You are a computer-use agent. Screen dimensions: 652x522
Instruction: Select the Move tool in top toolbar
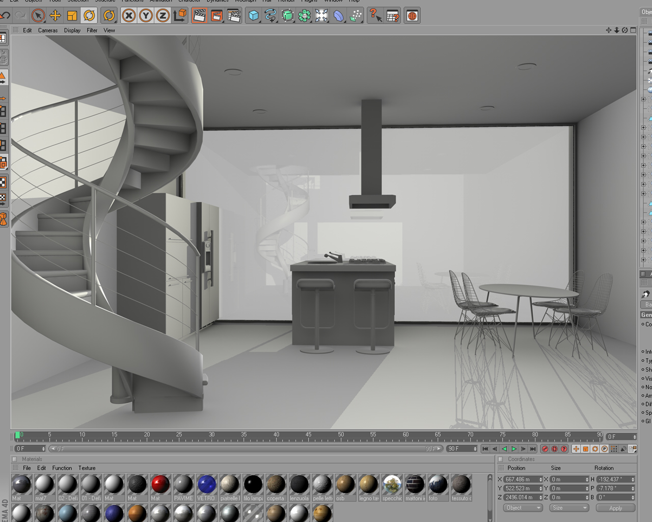click(x=55, y=16)
